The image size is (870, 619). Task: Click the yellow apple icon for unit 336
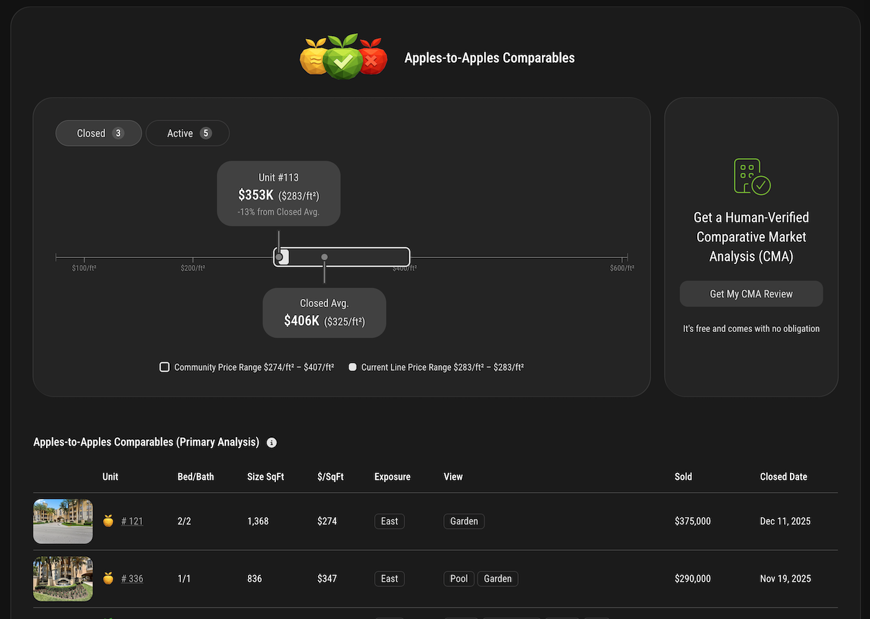point(108,578)
